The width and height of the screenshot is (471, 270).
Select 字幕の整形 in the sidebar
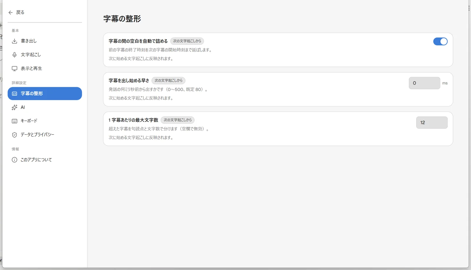coord(45,94)
